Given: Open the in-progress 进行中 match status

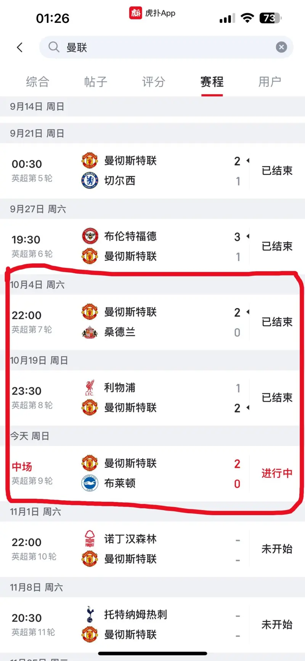Looking at the screenshot, I should (x=277, y=474).
